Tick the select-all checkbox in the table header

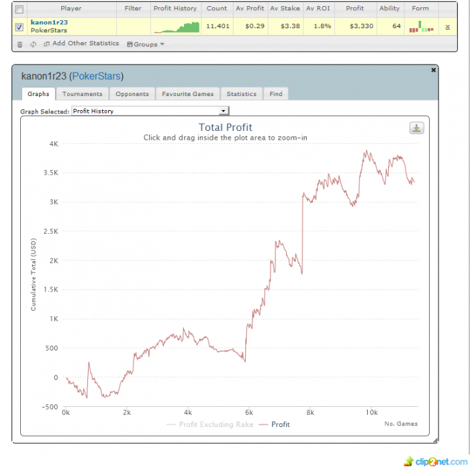point(19,9)
